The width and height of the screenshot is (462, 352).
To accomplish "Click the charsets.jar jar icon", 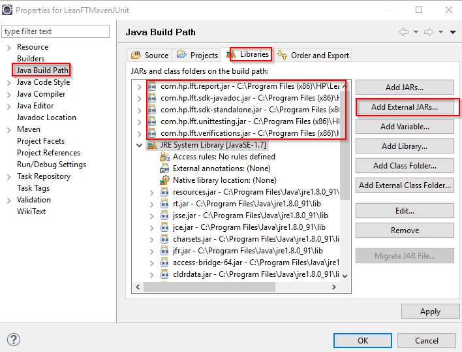I will [x=164, y=240].
